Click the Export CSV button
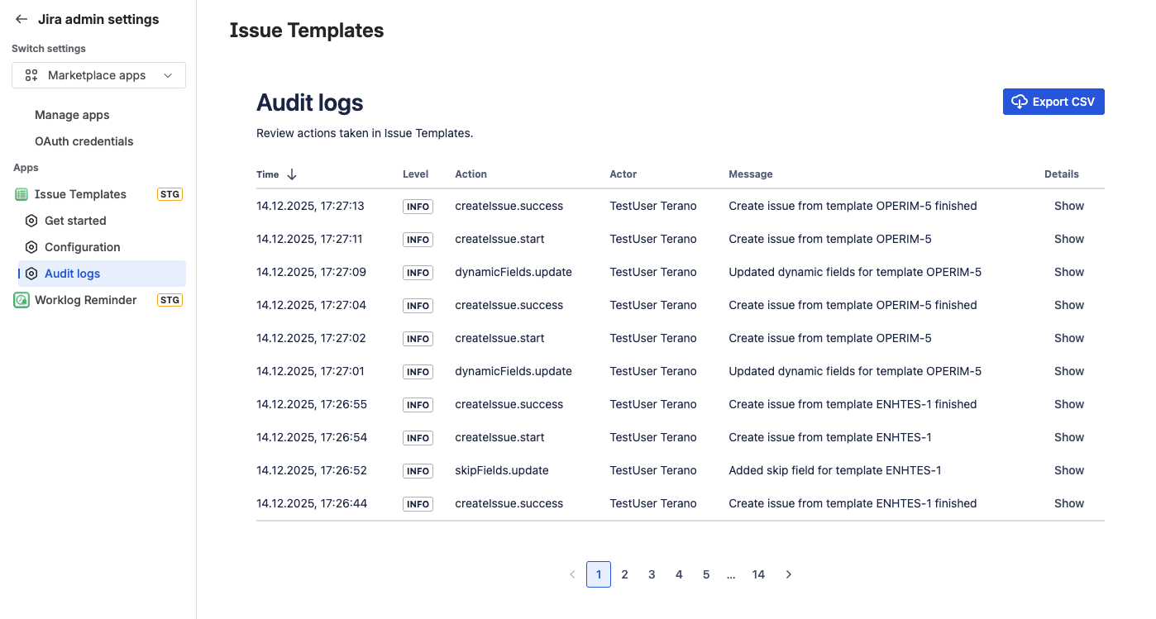Image resolution: width=1156 pixels, height=619 pixels. coord(1053,102)
